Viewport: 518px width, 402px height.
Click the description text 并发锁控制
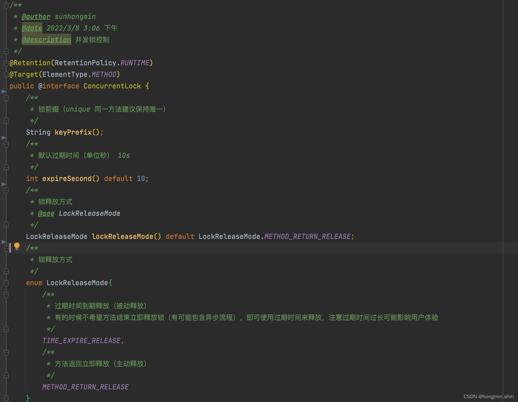[92, 40]
